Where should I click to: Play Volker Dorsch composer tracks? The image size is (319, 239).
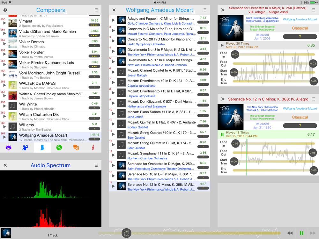pos(4,44)
